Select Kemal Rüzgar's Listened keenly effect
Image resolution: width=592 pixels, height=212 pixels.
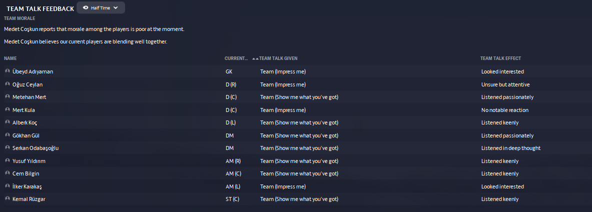click(x=499, y=199)
